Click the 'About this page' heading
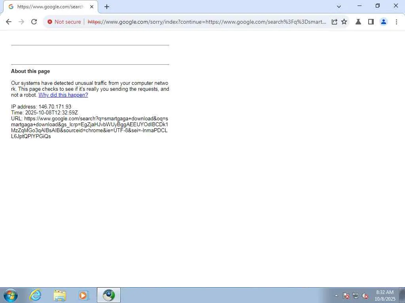 pyautogui.click(x=30, y=71)
